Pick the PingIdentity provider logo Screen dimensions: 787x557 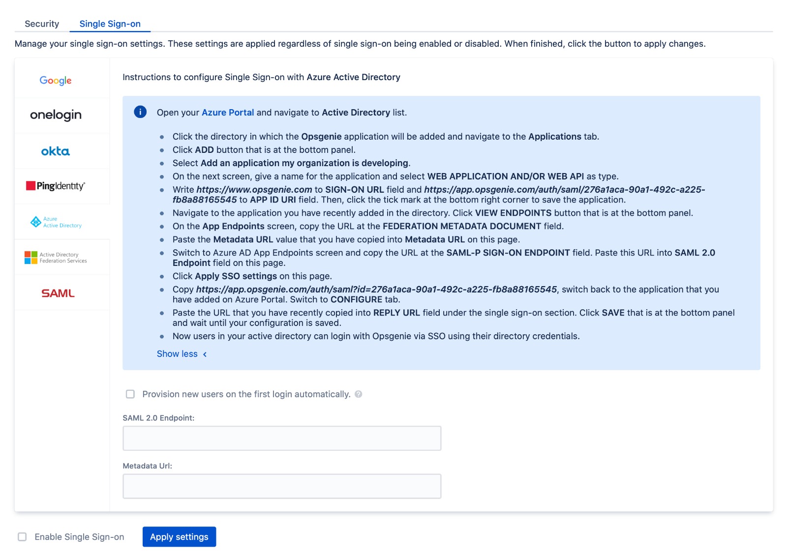[x=56, y=186]
